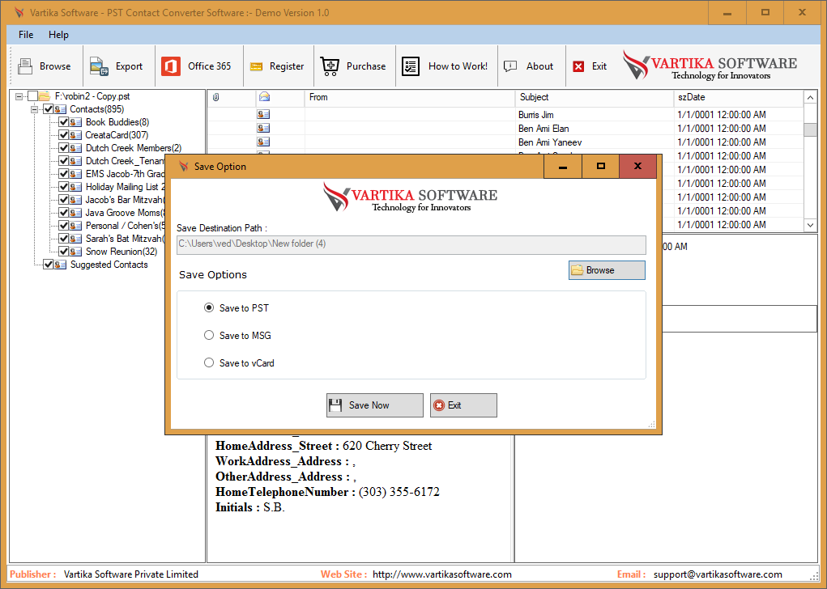Maximize the Save Option dialog
This screenshot has width=827, height=589.
[601, 167]
